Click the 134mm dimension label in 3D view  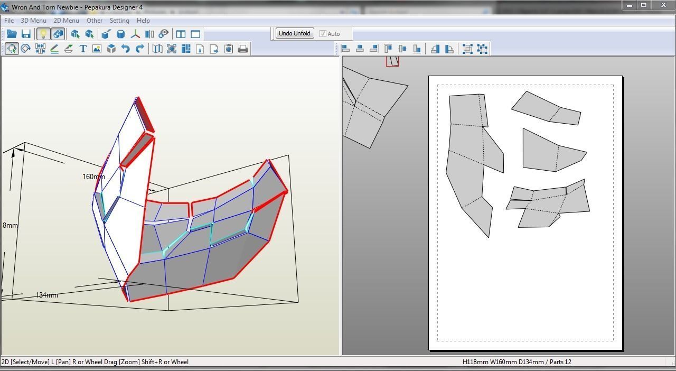click(46, 295)
